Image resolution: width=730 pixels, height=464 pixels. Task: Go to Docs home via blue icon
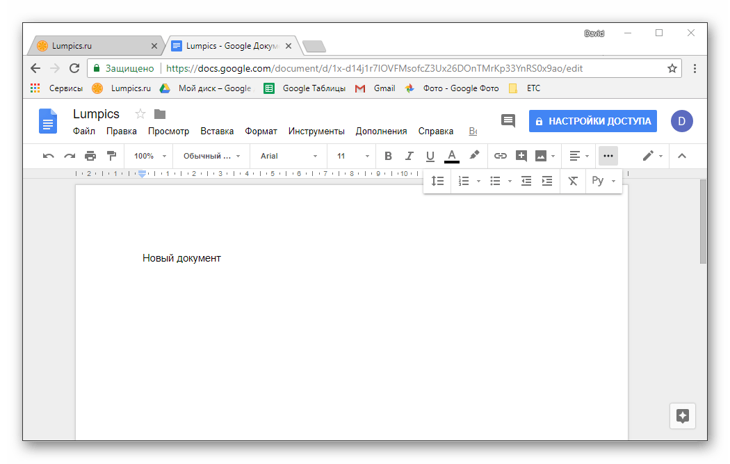click(47, 120)
